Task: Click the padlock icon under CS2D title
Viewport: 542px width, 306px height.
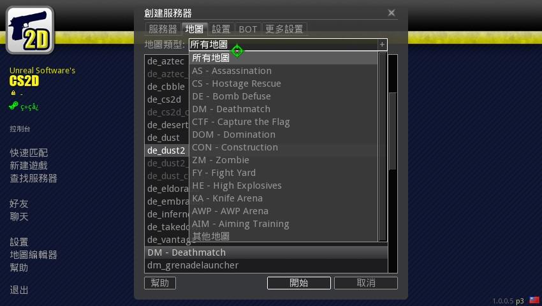Action: (13, 93)
